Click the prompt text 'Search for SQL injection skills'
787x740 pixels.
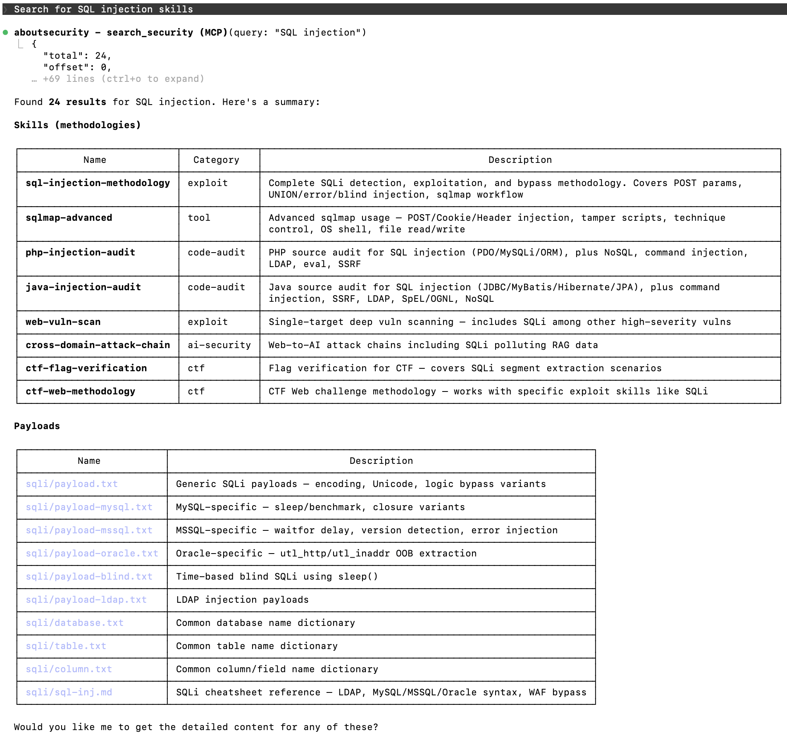pyautogui.click(x=103, y=9)
